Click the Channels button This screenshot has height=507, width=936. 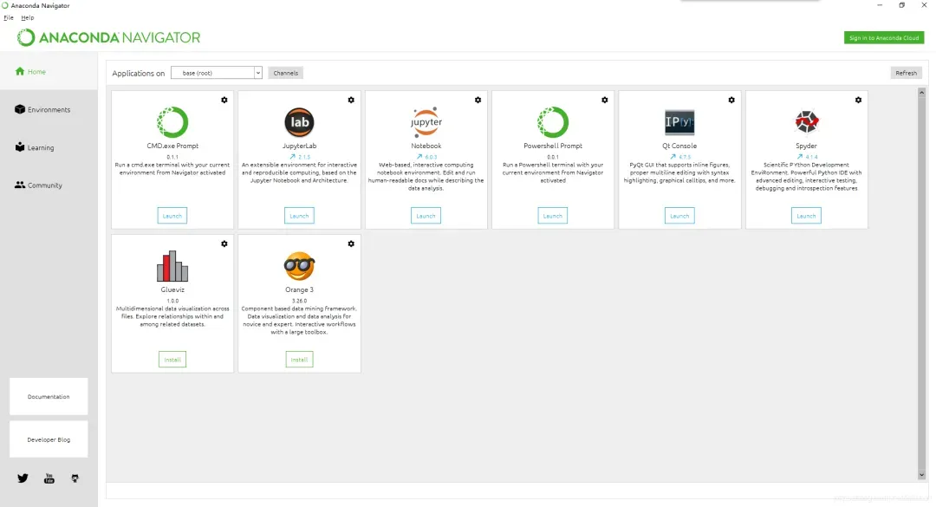pos(285,73)
